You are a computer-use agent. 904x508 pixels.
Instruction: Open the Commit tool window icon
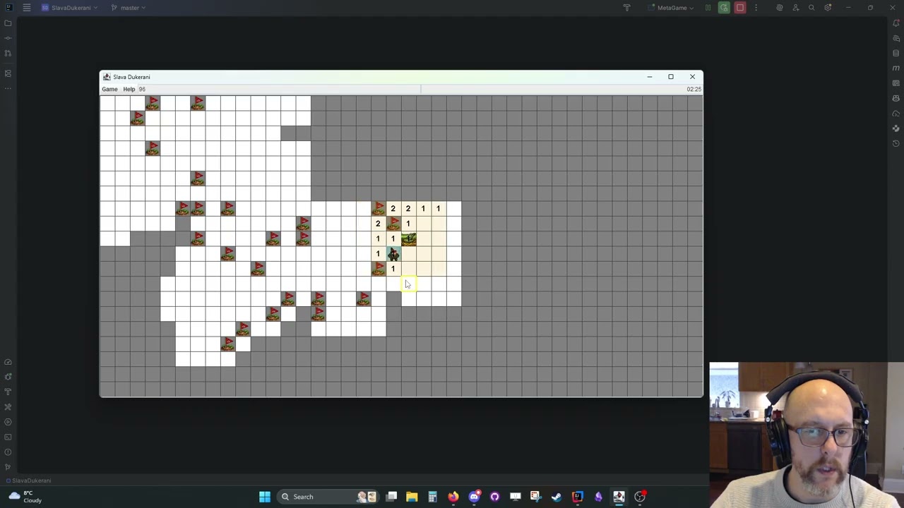pyautogui.click(x=8, y=38)
